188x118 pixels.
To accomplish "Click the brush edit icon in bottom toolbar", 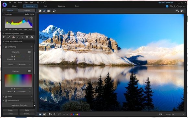I will [x=54, y=114].
